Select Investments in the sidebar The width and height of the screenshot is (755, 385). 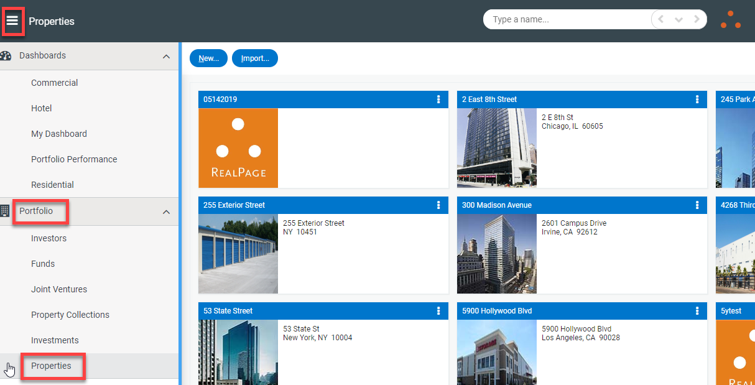coord(55,340)
